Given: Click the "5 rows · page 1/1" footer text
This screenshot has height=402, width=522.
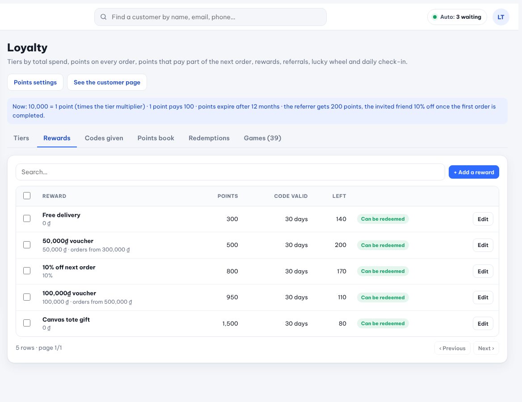Looking at the screenshot, I should pyautogui.click(x=38, y=348).
